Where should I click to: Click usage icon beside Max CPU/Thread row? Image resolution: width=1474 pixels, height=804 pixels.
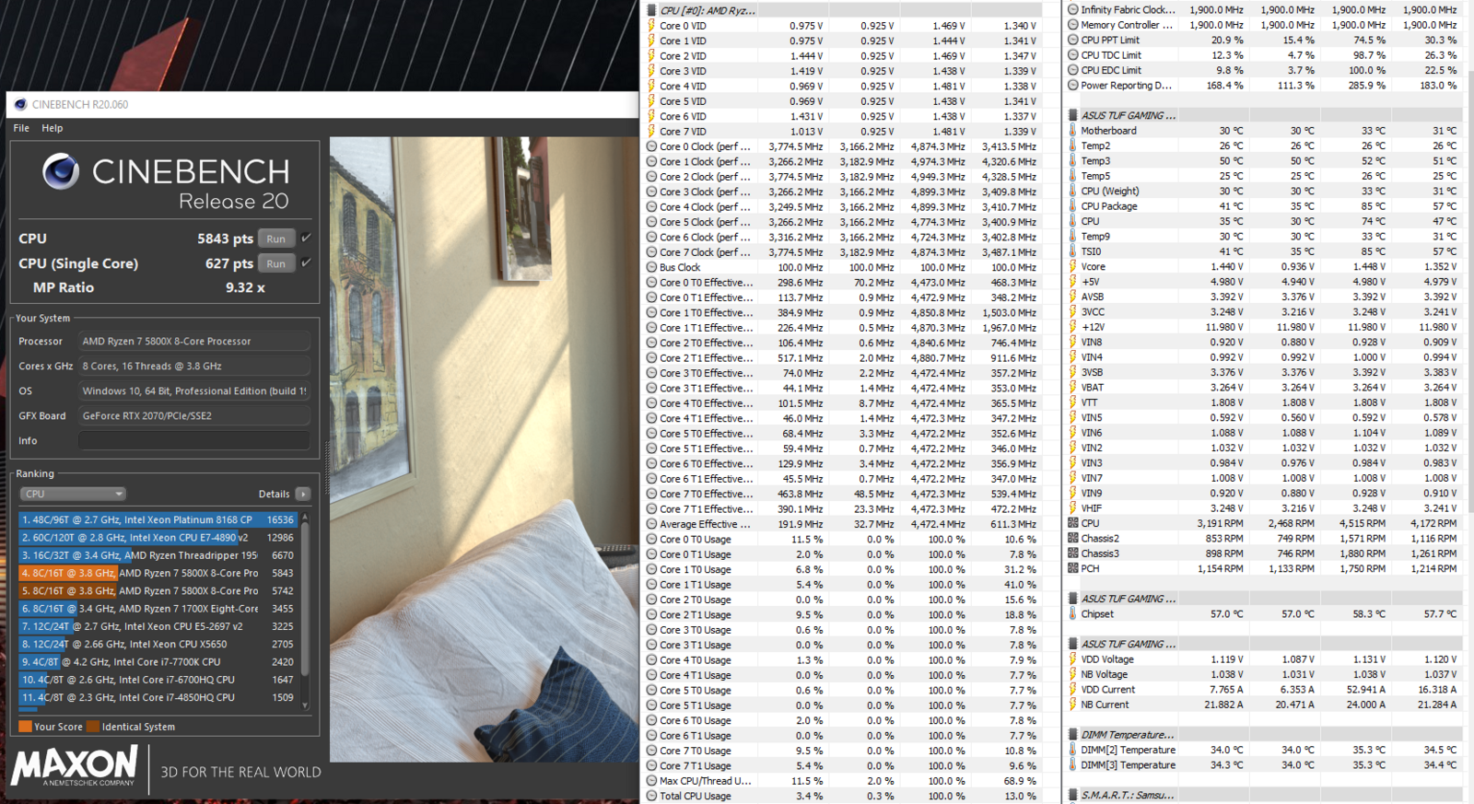click(x=651, y=781)
